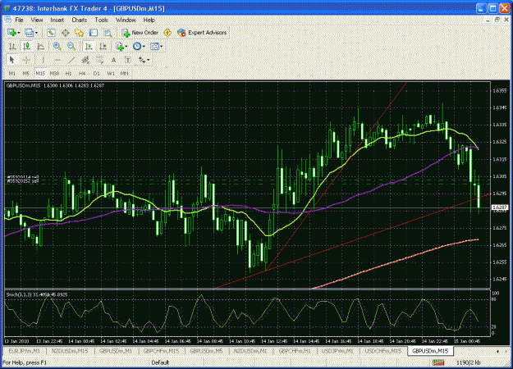The width and height of the screenshot is (513, 369).
Task: Expand the Indicators dropdown arrow
Action: click(126, 47)
